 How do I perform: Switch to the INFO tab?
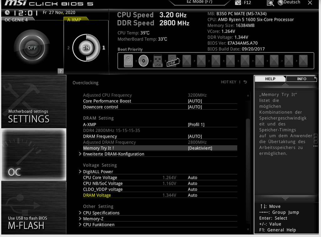[301, 79]
